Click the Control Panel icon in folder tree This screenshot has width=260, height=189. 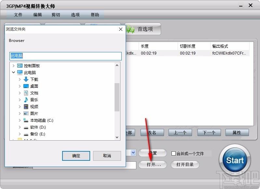click(20, 66)
